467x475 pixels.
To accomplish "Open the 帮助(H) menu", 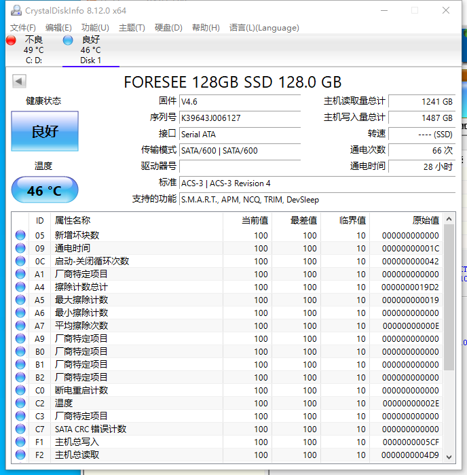I will [206, 28].
